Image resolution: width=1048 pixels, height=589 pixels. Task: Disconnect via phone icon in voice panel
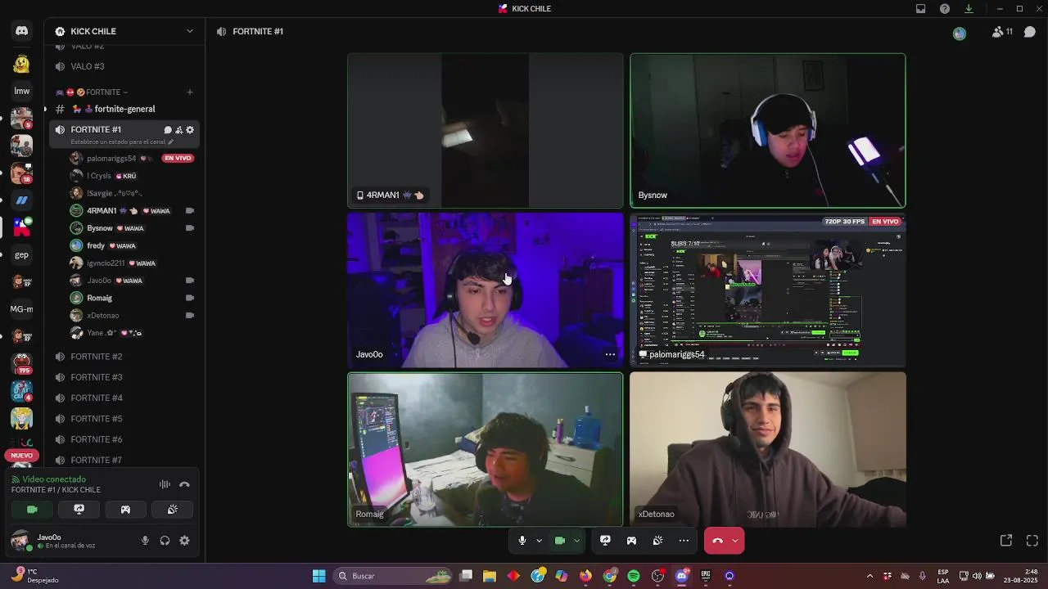click(184, 484)
